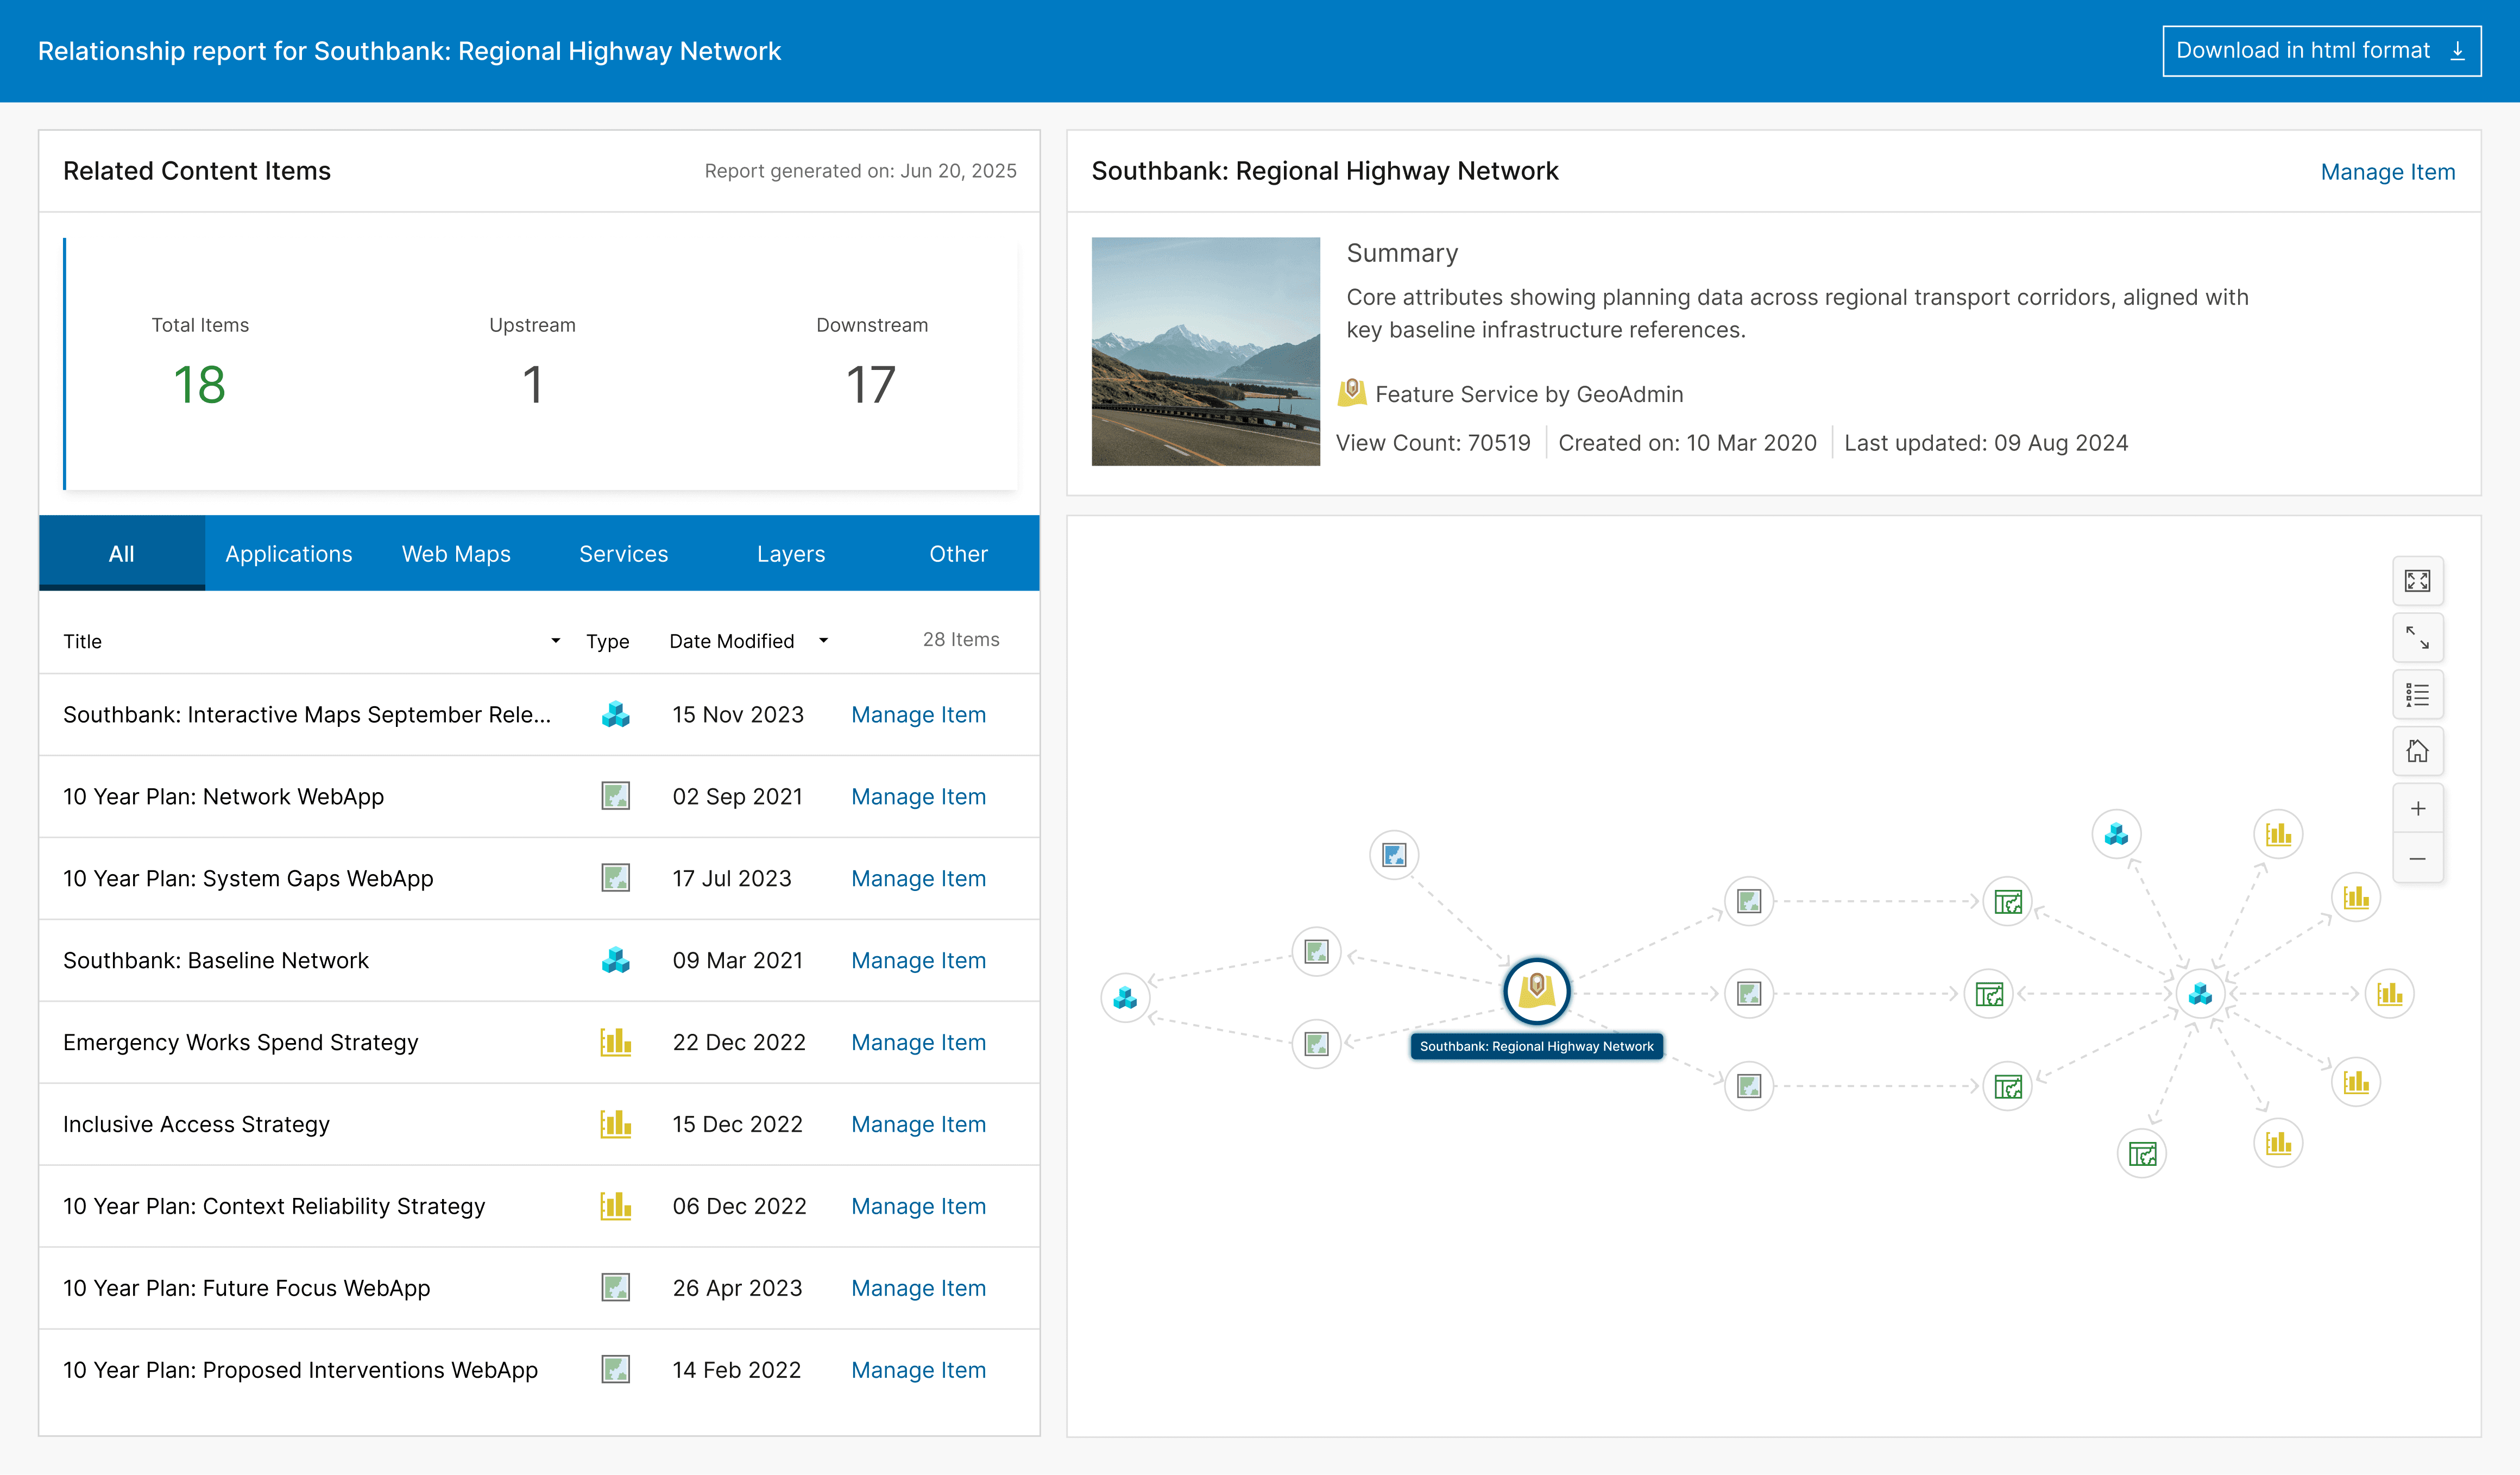The image size is (2520, 1475).
Task: Manage Item for Context Reliability Strategy
Action: click(x=918, y=1206)
